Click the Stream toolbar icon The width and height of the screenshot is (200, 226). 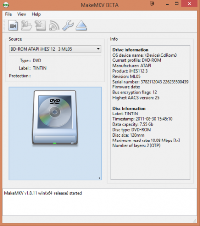(x=54, y=26)
